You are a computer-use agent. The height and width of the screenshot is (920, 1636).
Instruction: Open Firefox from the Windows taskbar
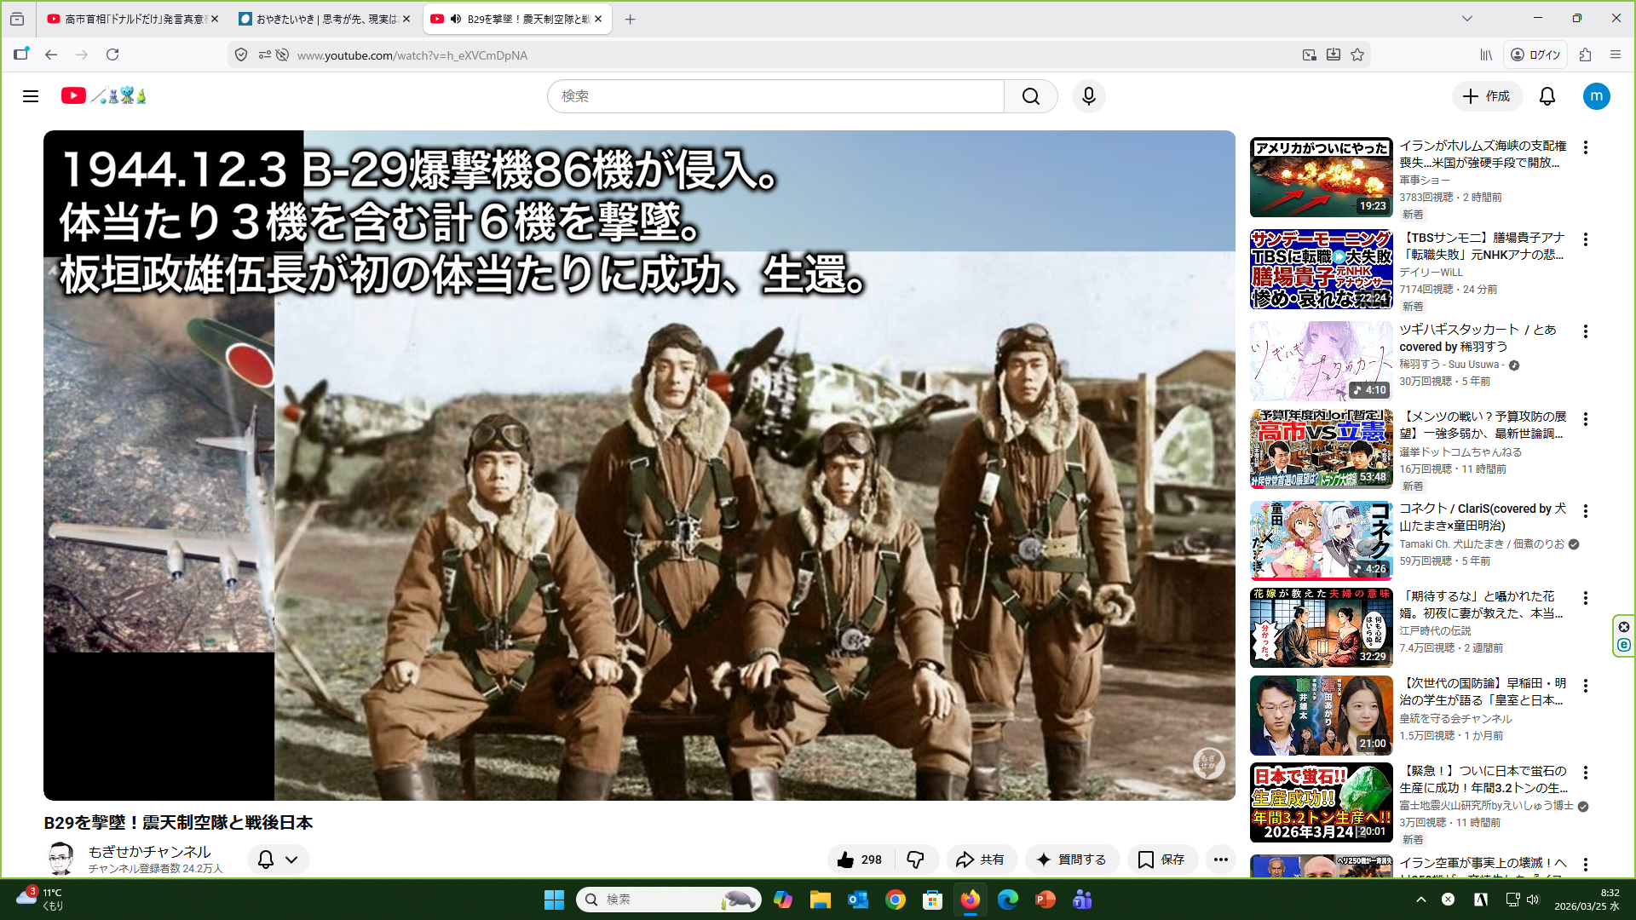click(970, 900)
